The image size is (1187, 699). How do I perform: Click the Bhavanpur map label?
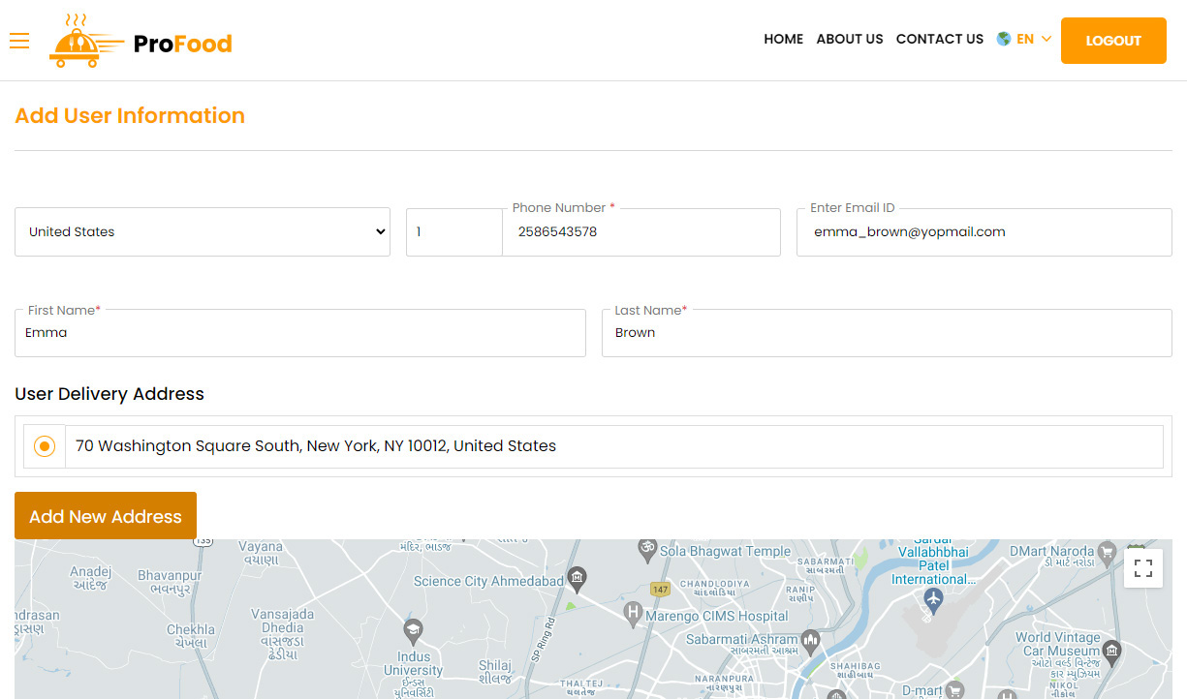point(170,582)
